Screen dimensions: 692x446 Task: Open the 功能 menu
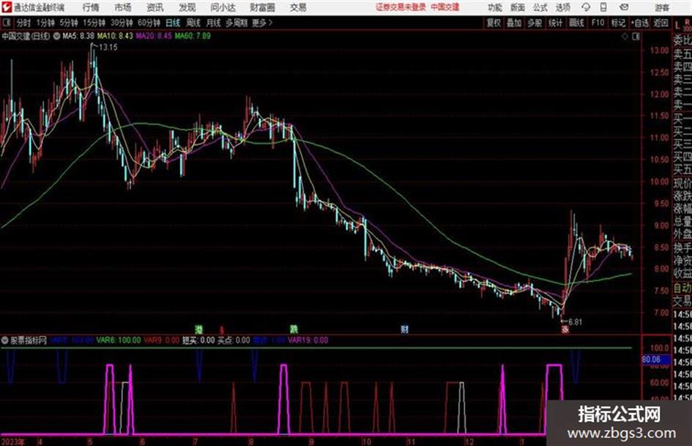(495, 7)
